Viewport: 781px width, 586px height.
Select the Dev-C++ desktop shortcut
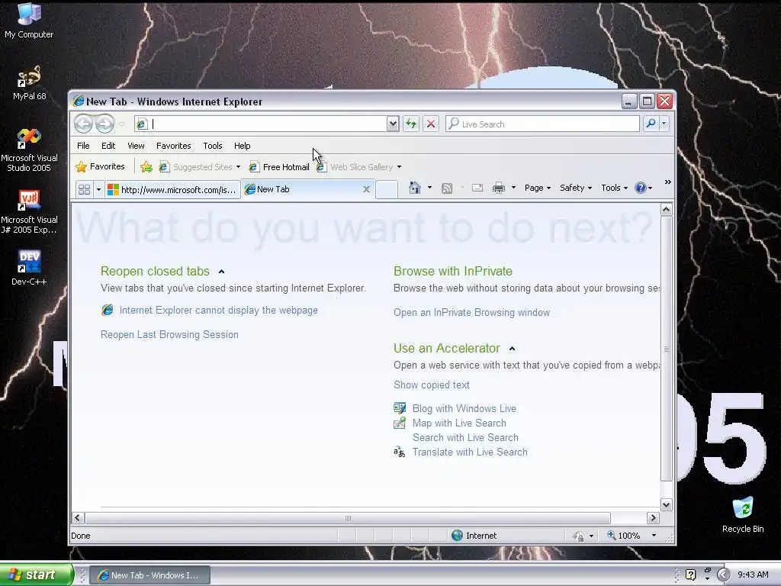(x=29, y=268)
